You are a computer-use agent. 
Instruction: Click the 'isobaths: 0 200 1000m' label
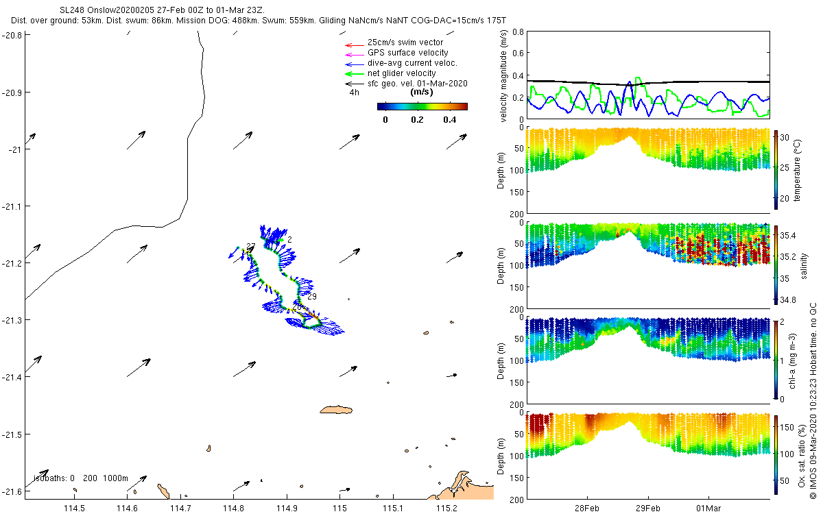click(81, 478)
